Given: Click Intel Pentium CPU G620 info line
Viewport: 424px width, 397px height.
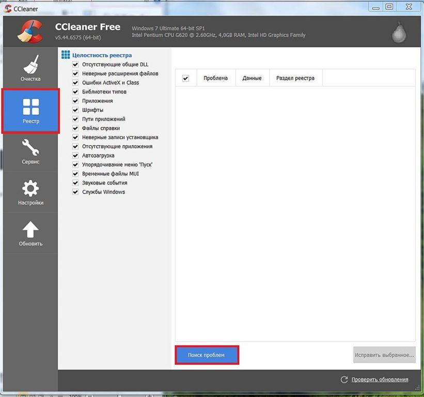Looking at the screenshot, I should (218, 35).
